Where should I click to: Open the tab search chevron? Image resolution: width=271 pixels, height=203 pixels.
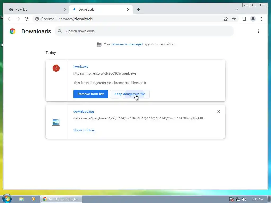point(236,10)
